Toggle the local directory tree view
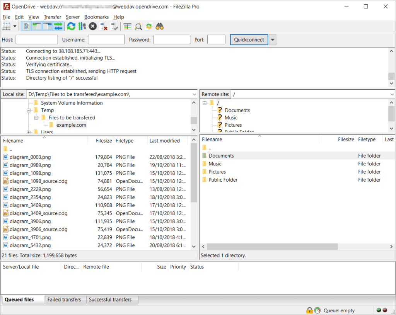The image size is (396, 315). pyautogui.click(x=37, y=26)
